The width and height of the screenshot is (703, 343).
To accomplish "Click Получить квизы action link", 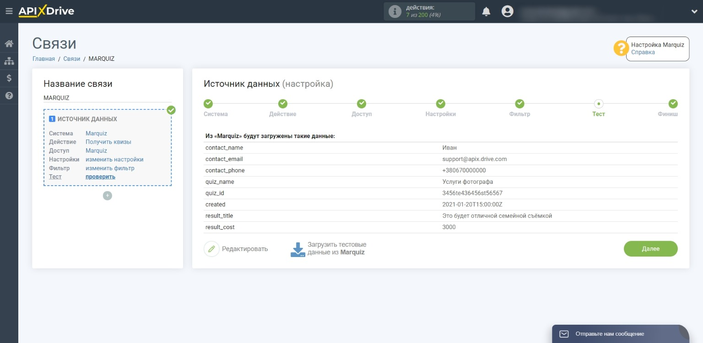I will [108, 142].
